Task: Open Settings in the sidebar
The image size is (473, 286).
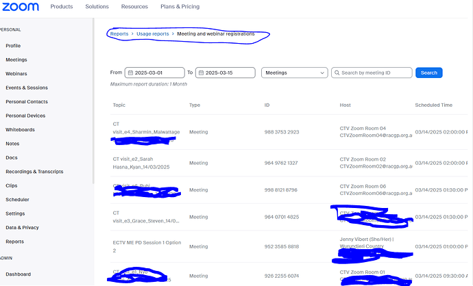Action: click(15, 213)
